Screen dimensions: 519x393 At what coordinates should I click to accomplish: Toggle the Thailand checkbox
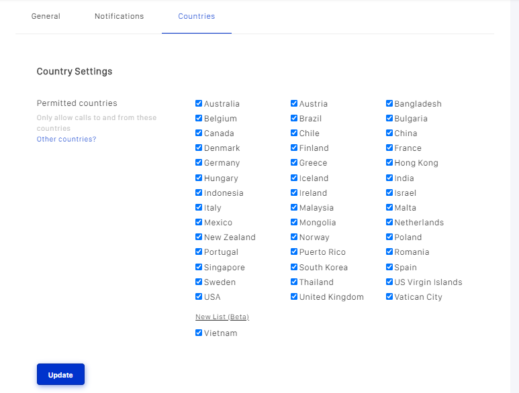coord(294,282)
